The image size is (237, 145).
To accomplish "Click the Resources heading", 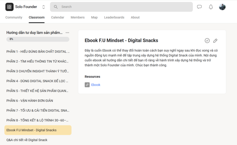I will (92, 76).
